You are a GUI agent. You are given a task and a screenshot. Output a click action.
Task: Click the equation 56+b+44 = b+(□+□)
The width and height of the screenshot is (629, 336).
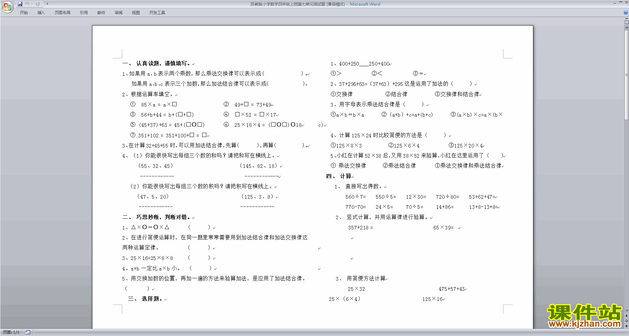pyautogui.click(x=167, y=115)
